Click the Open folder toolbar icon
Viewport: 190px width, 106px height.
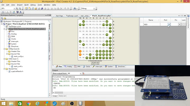click(x=36, y=8)
